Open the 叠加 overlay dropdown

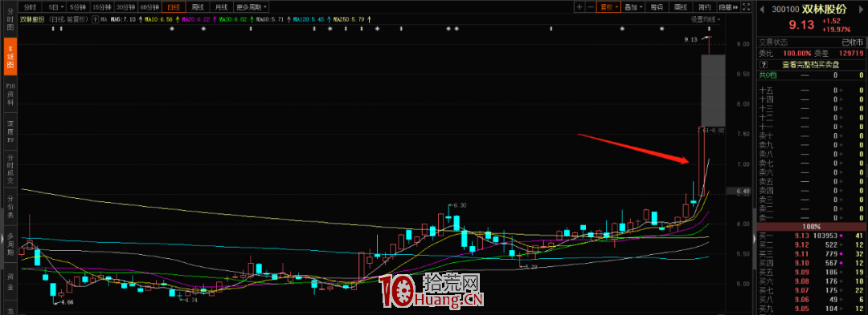click(x=633, y=7)
